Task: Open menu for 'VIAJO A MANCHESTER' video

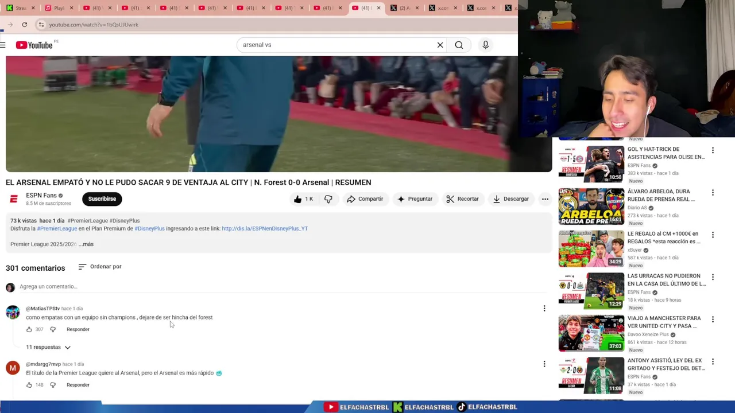Action: coord(713,320)
